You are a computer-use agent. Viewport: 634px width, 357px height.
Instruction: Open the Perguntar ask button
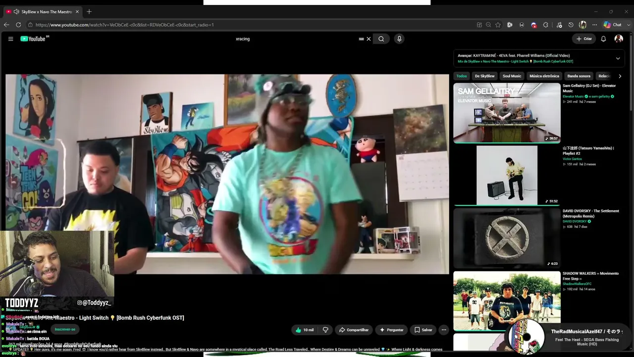391,330
